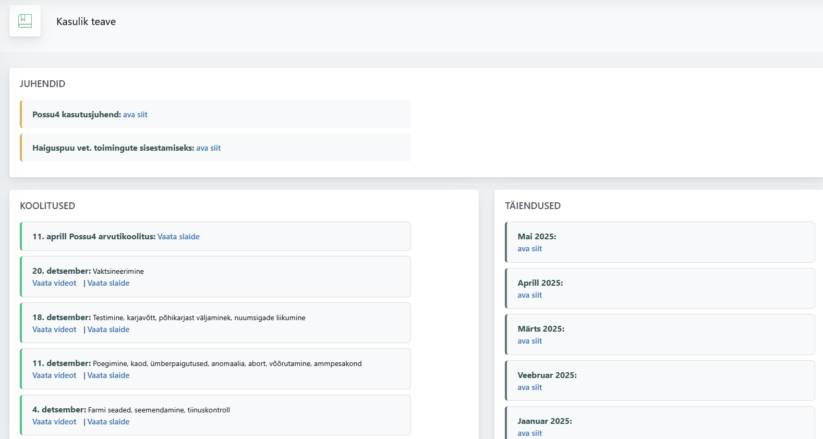
Task: Click the '18. detsember:' date label
Action: 62,318
